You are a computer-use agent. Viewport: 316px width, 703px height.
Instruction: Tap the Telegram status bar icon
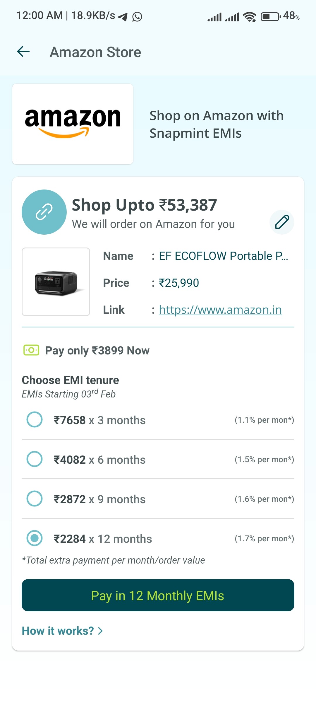[x=123, y=17]
